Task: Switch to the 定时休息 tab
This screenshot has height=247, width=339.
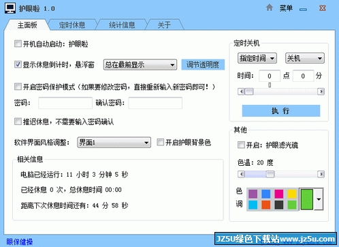Action: (72, 25)
